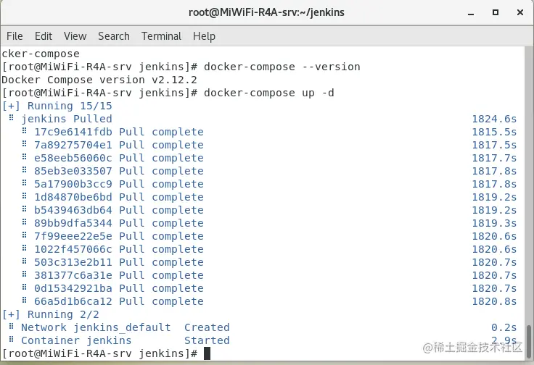Click the 1824.6s pull duration
The width and height of the screenshot is (534, 365).
tap(493, 119)
